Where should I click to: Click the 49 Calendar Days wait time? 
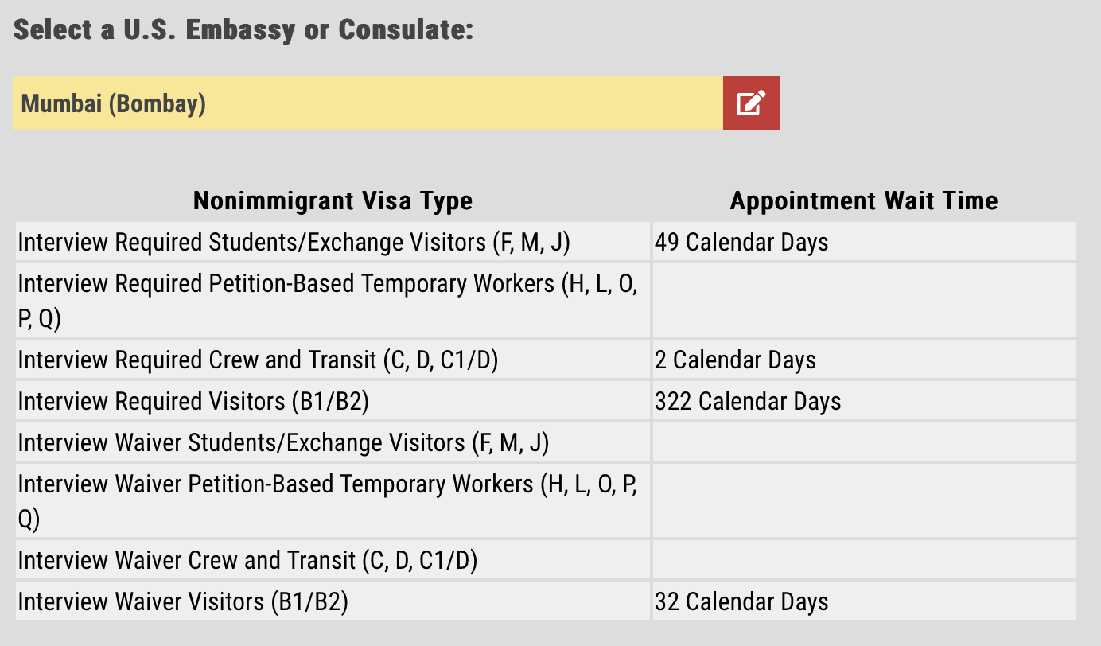tap(742, 242)
